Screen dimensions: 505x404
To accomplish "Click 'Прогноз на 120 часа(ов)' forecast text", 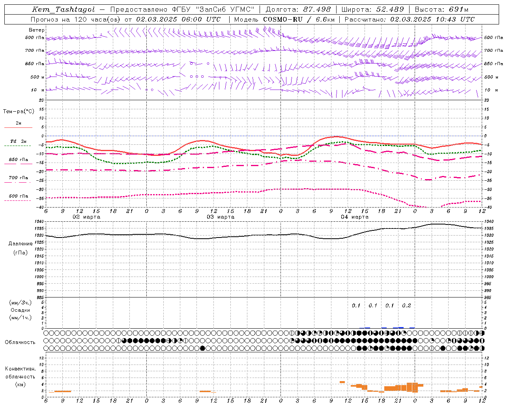I will point(76,19).
